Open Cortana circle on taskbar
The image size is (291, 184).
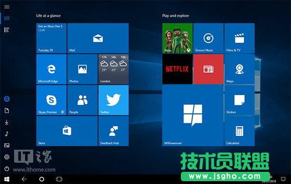[x=42, y=179]
